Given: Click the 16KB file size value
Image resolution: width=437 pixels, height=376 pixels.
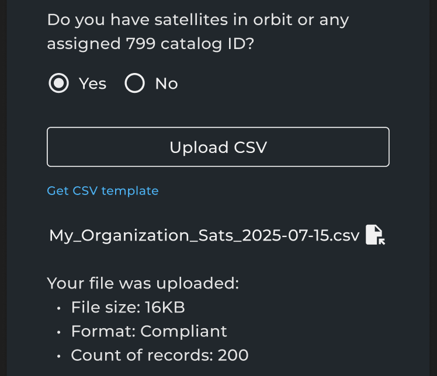Looking at the screenshot, I should point(165,307).
